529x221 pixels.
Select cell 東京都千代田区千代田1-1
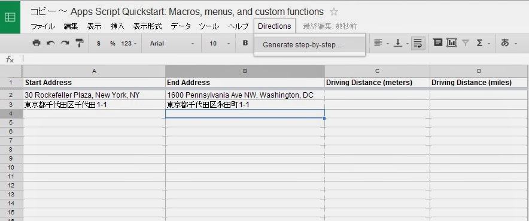click(x=94, y=105)
